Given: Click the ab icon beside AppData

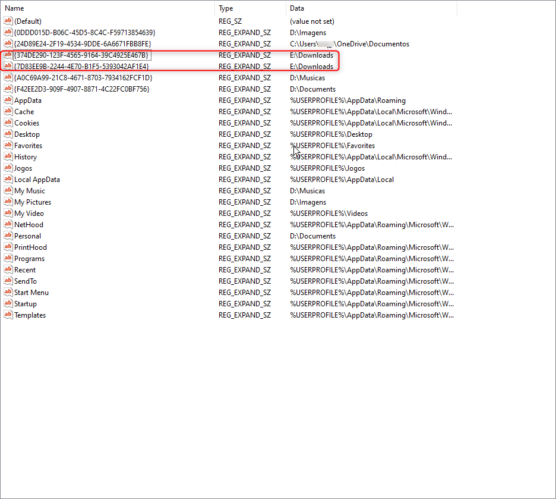Looking at the screenshot, I should pyautogui.click(x=7, y=101).
